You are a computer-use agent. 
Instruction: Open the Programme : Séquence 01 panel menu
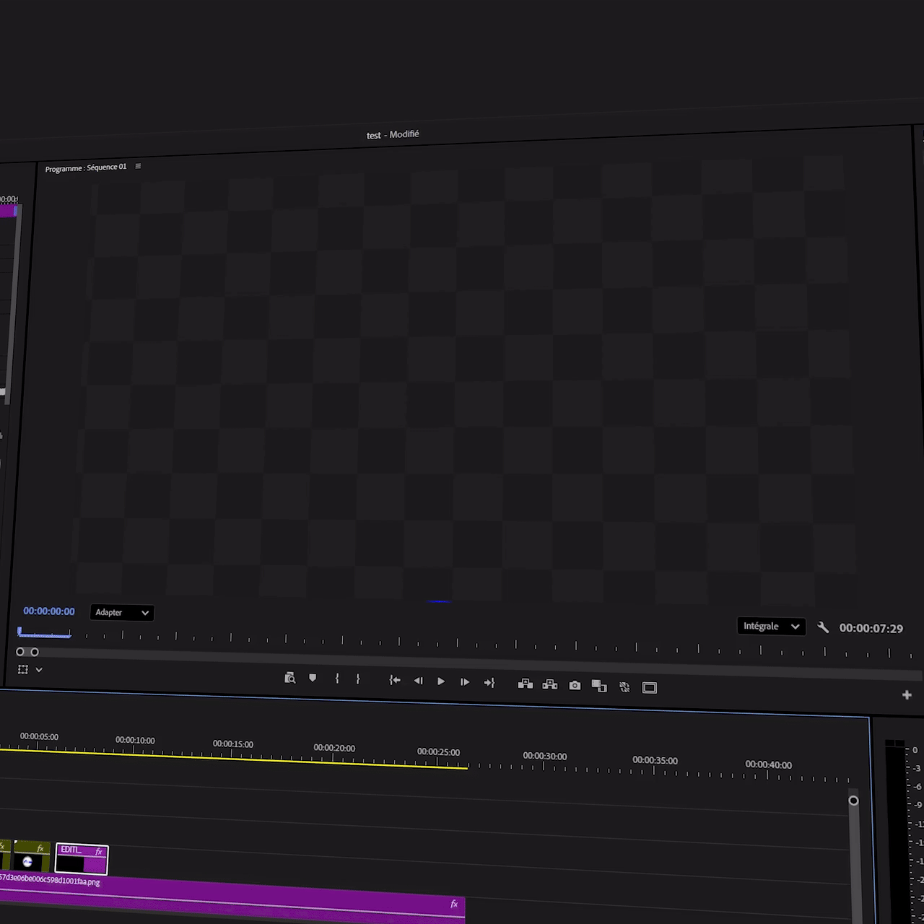(x=138, y=166)
